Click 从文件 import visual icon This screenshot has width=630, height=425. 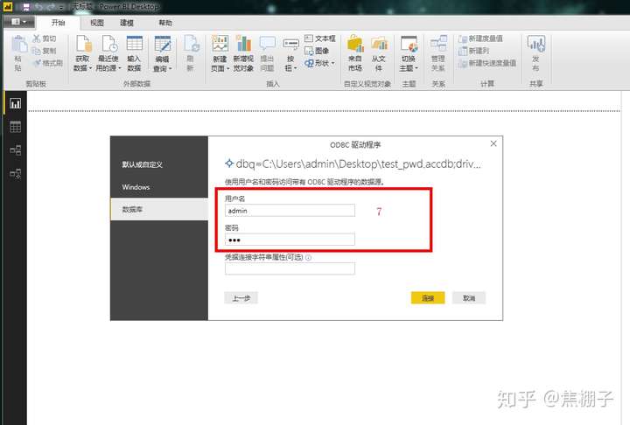coord(379,45)
